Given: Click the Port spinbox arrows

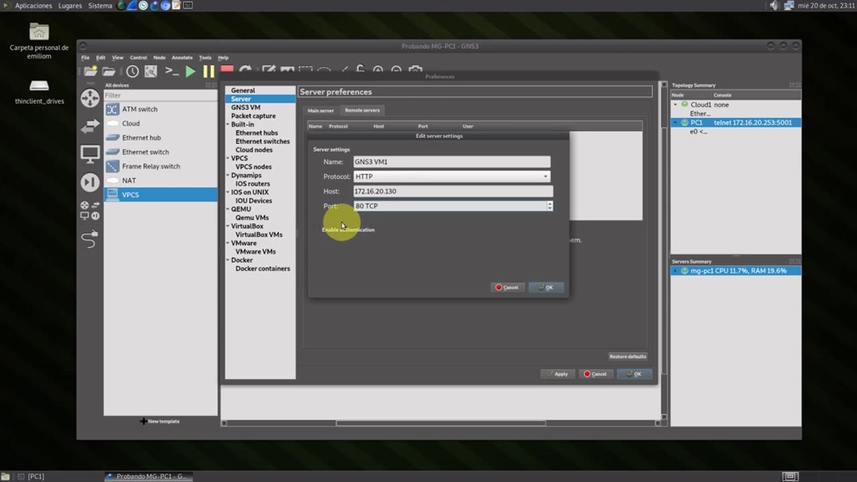Looking at the screenshot, I should (x=550, y=206).
